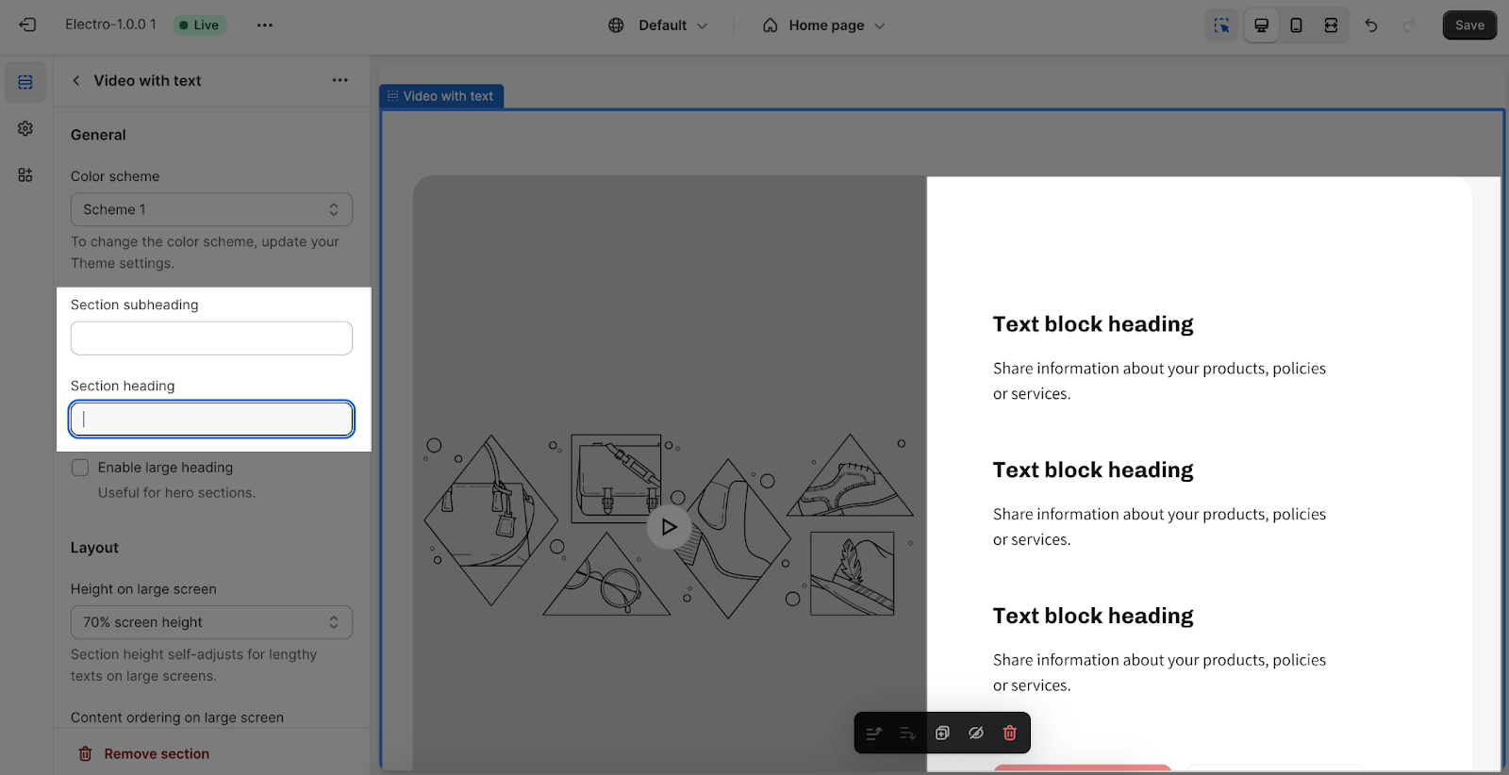This screenshot has height=775, width=1509.
Task: Select the Video with text preview tab label
Action: [x=441, y=96]
